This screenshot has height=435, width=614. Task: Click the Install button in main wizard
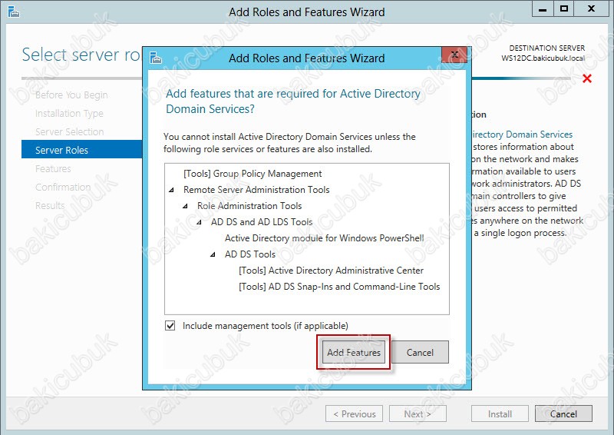500,413
